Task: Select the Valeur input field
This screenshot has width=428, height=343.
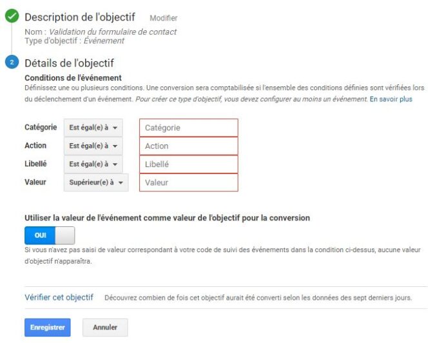Action: [188, 182]
